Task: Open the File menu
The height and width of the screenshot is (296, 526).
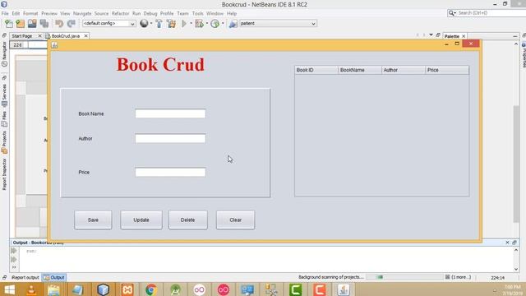Action: coord(5,13)
